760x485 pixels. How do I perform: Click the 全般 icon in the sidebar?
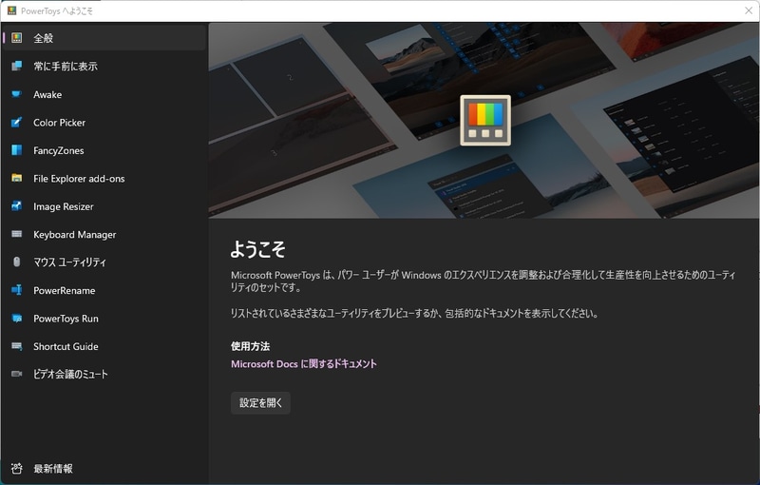pyautogui.click(x=17, y=38)
